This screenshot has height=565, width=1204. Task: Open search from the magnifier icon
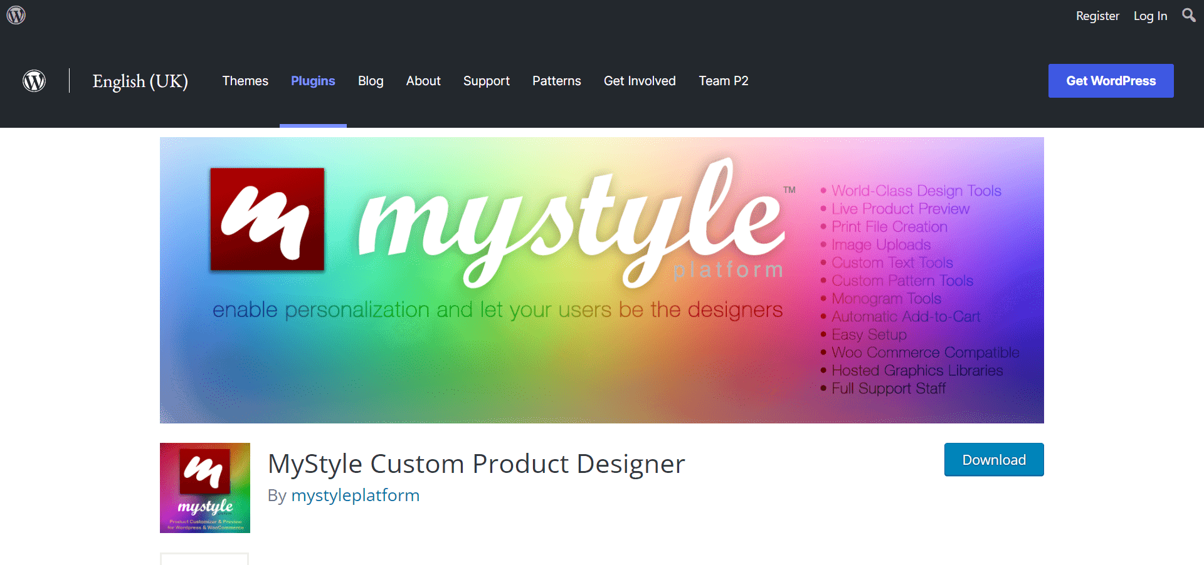[x=1188, y=15]
